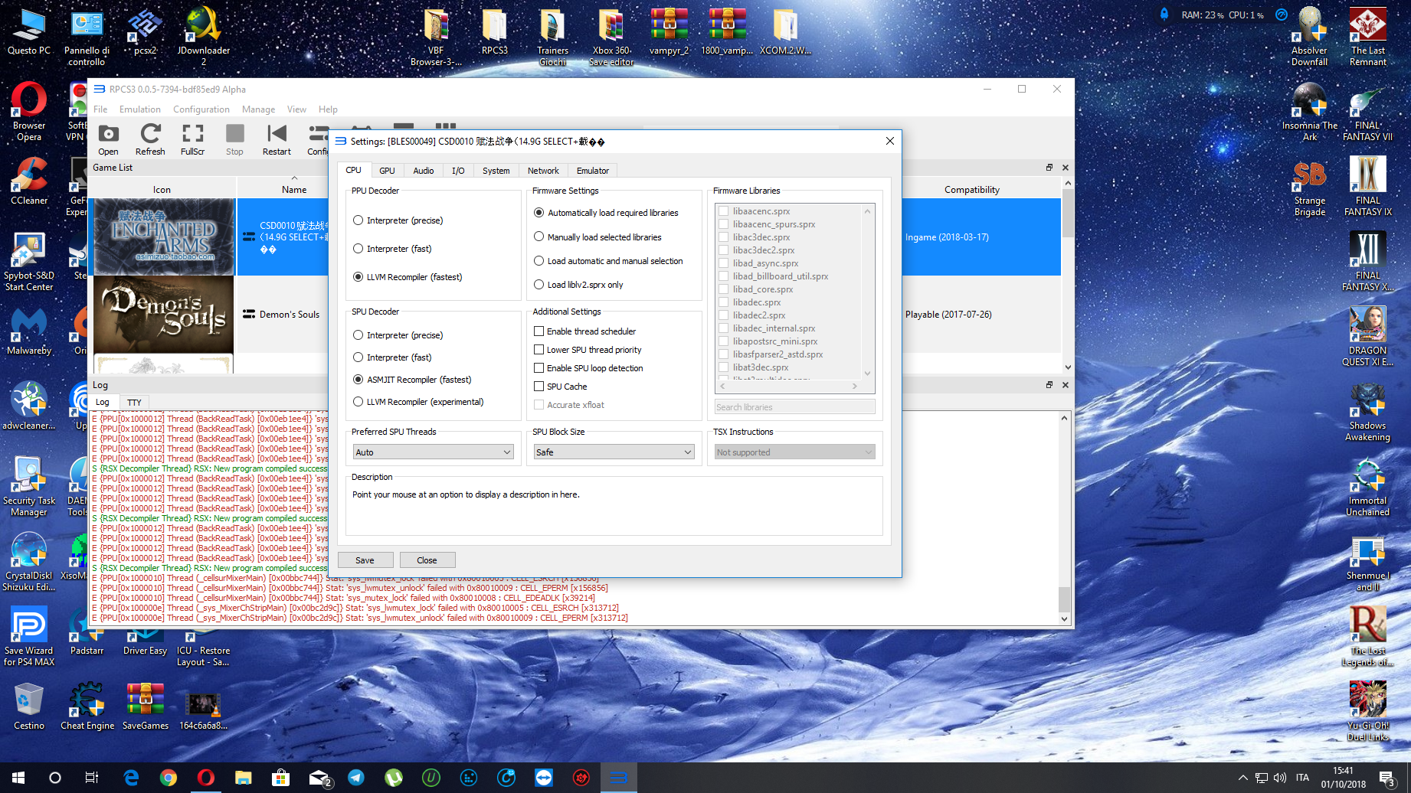Image resolution: width=1411 pixels, height=793 pixels.
Task: Choose Load liblv2.sprx only
Action: pos(578,285)
